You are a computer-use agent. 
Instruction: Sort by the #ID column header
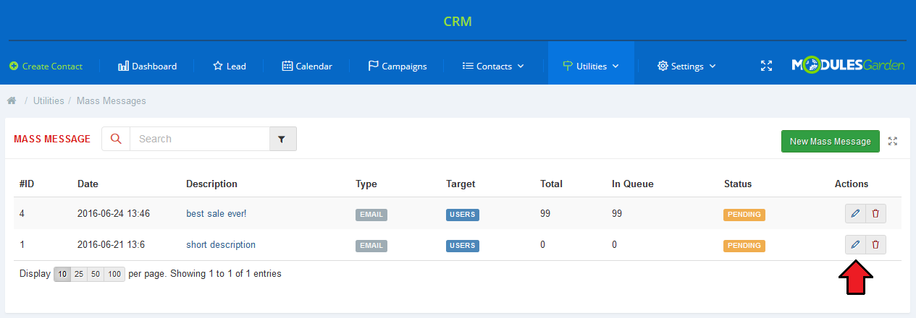point(27,184)
